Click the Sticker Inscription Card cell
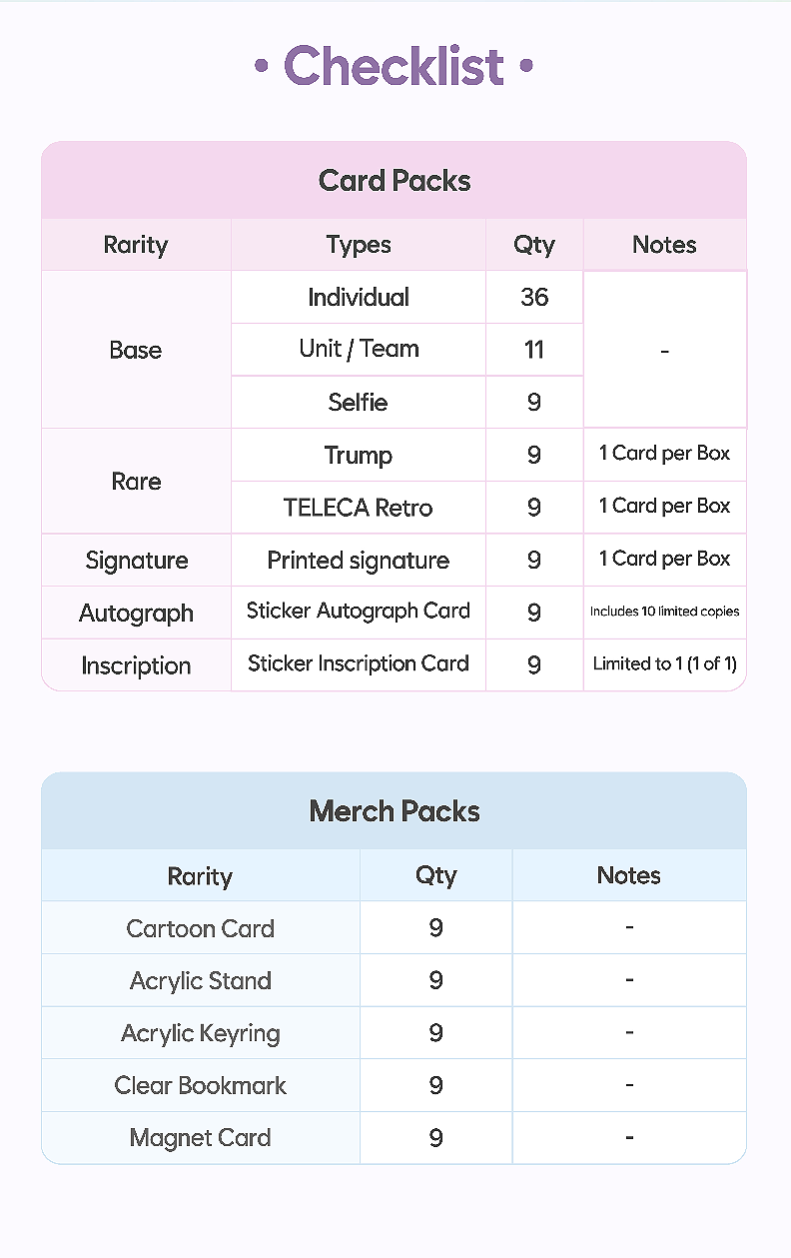Screen dimensions: 791x1258 [x=359, y=664]
